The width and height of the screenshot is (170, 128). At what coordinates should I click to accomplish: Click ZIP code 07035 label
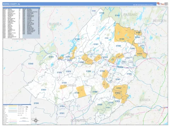[140, 54]
